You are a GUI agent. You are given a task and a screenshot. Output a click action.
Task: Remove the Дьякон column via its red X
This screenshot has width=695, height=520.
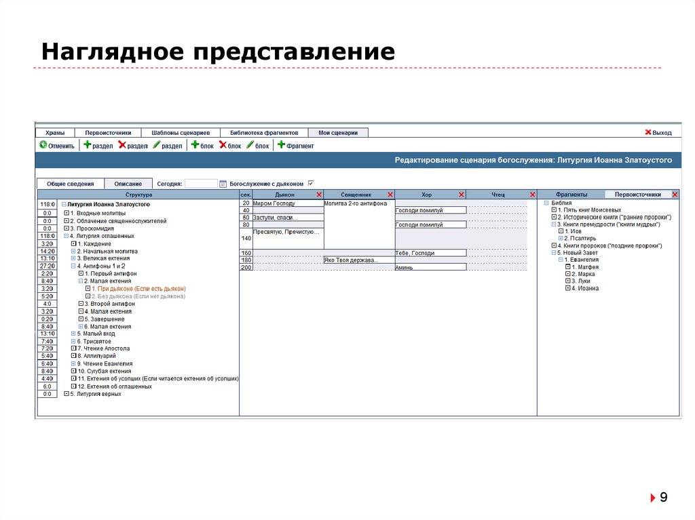pyautogui.click(x=318, y=195)
